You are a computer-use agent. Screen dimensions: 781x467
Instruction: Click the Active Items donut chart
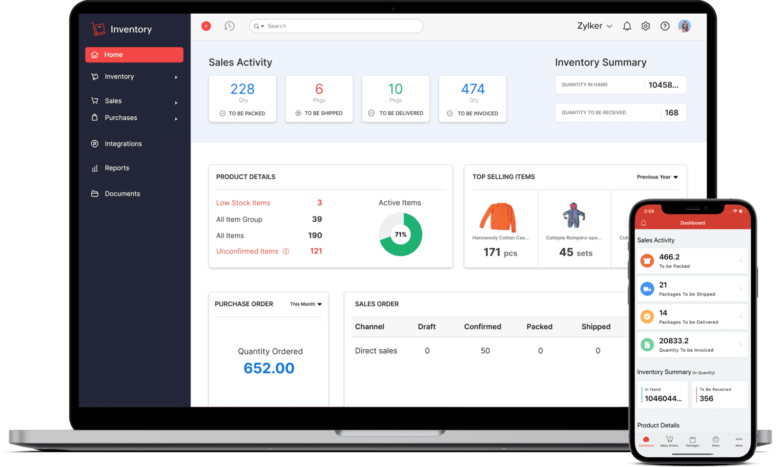tap(400, 234)
